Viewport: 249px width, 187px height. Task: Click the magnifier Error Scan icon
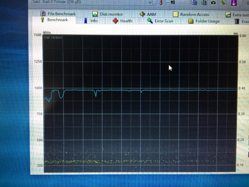click(x=150, y=21)
